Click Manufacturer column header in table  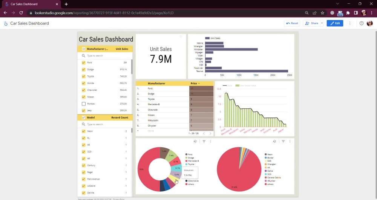[x=156, y=83]
